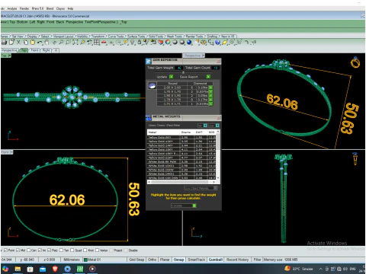Screen dimensions: 366x274
Task: Click the green Save Report button
Action: click(208, 77)
